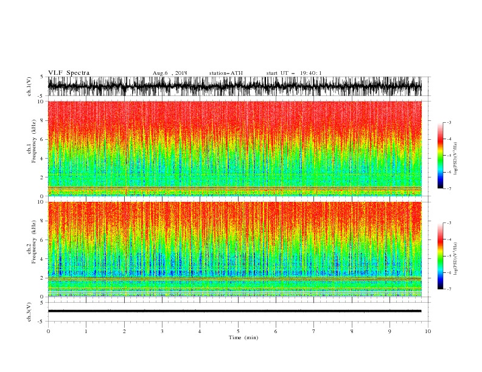The height and width of the screenshot is (372, 482).
Task: Click the ch.2 spectrogram "6" kHz tick label
Action: point(43,240)
